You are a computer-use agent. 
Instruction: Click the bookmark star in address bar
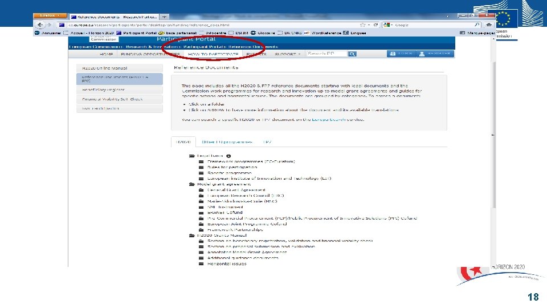(x=363, y=25)
